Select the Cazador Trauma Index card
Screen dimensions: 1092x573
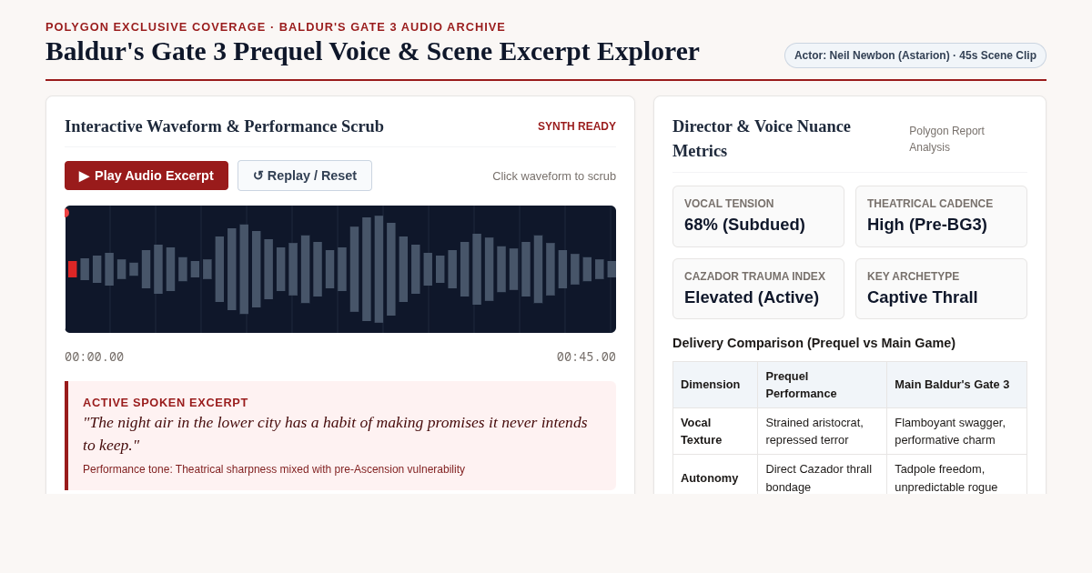click(x=758, y=289)
